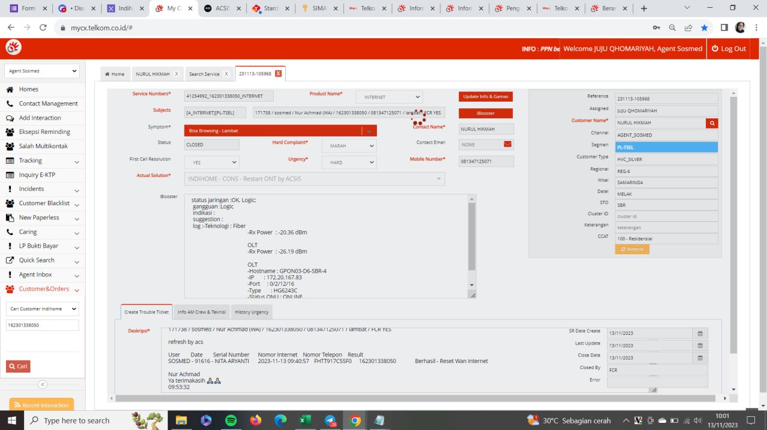Open Spotify from the taskbar
The image size is (767, 430).
click(231, 420)
